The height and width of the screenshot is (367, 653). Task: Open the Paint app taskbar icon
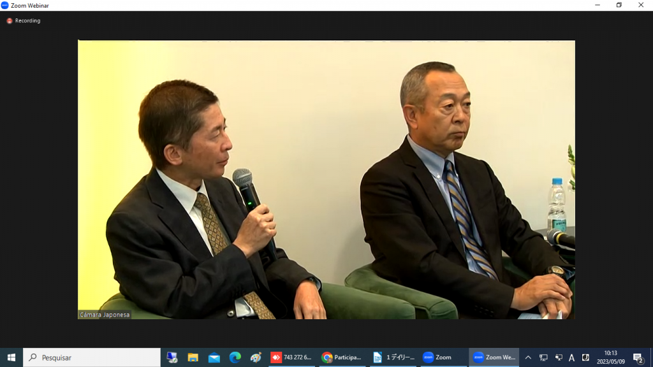[256, 357]
